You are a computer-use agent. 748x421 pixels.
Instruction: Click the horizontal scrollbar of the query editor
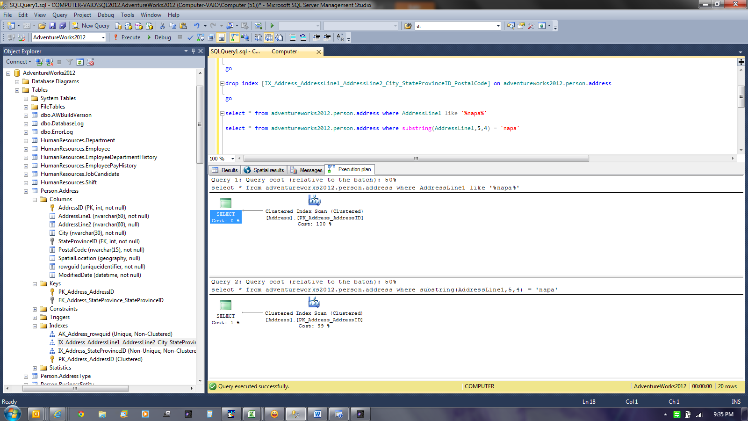[416, 159]
